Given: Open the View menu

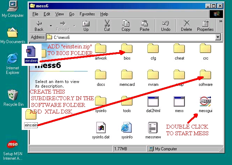Looking at the screenshot, I should (x=59, y=14).
